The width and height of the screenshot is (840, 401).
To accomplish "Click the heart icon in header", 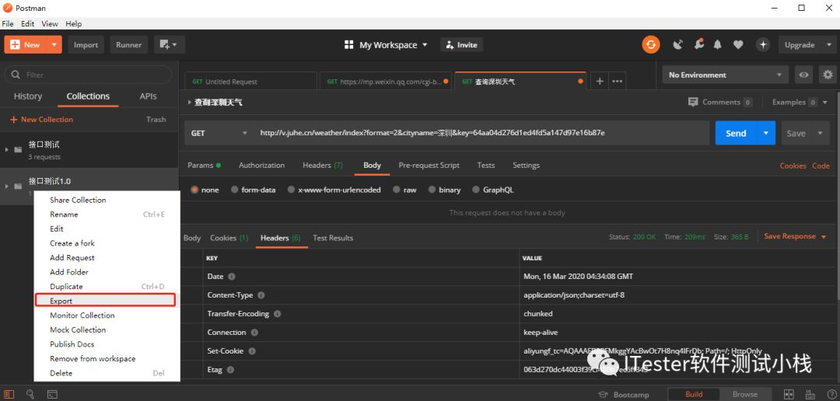I will pyautogui.click(x=738, y=45).
